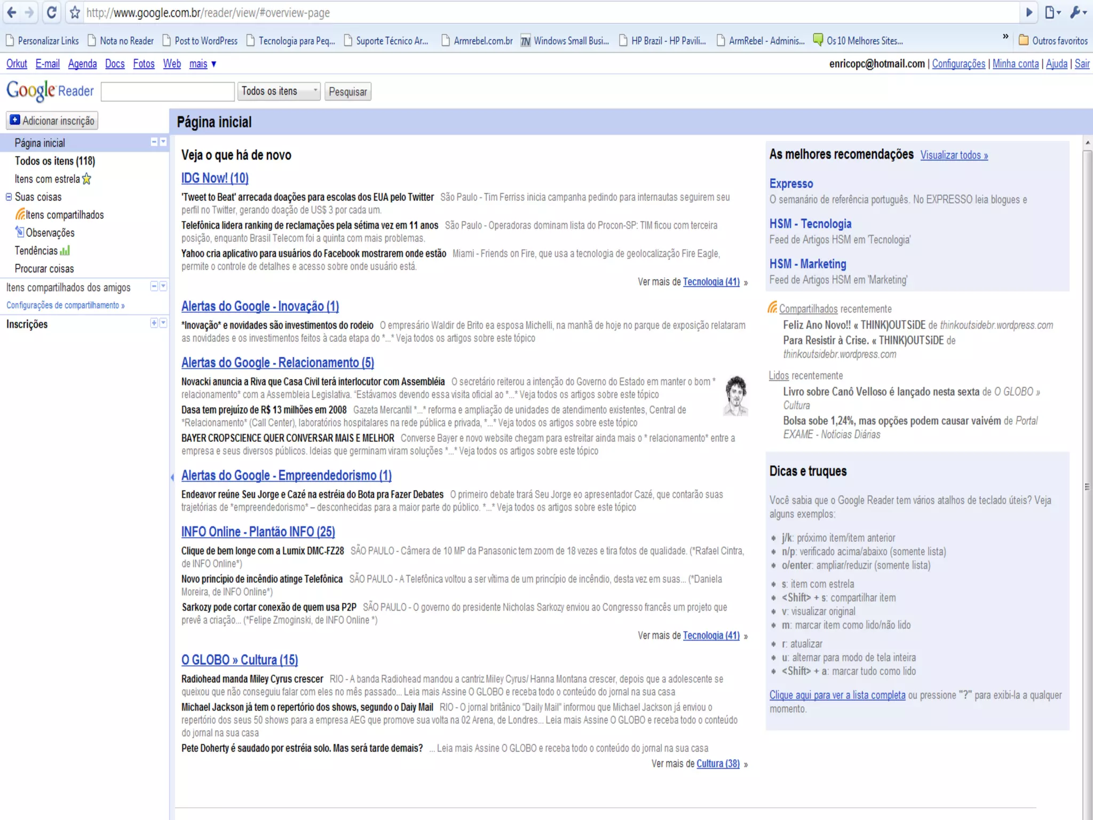Minimize the Itens compartilhados dos amigos section
Image resolution: width=1093 pixels, height=820 pixels.
pos(154,287)
